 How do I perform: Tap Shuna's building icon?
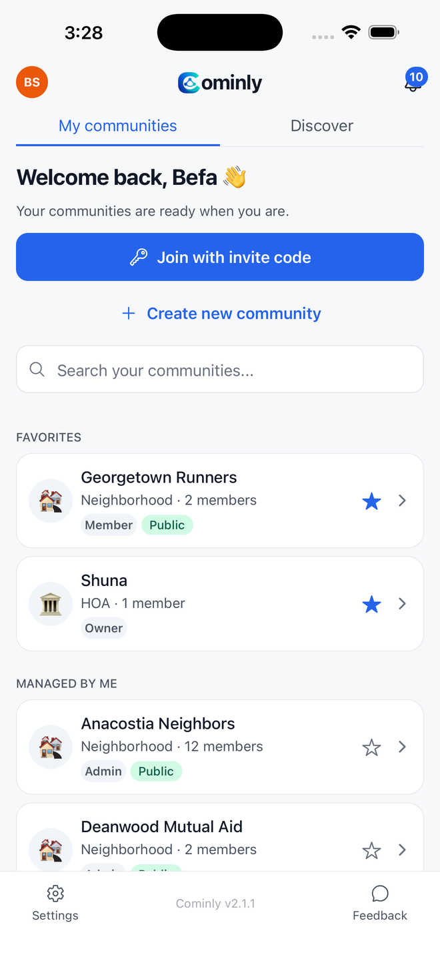pos(51,603)
